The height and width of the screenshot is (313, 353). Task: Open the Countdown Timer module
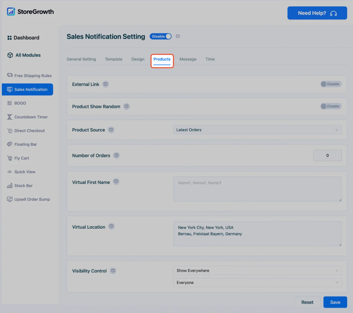tap(27, 117)
